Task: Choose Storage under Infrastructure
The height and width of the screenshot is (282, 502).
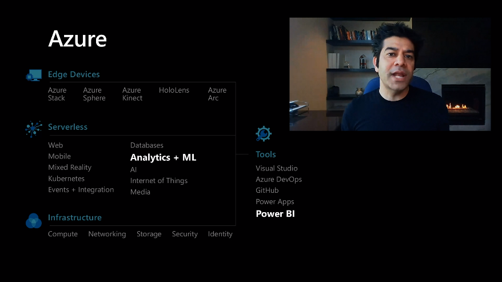Action: (x=149, y=235)
